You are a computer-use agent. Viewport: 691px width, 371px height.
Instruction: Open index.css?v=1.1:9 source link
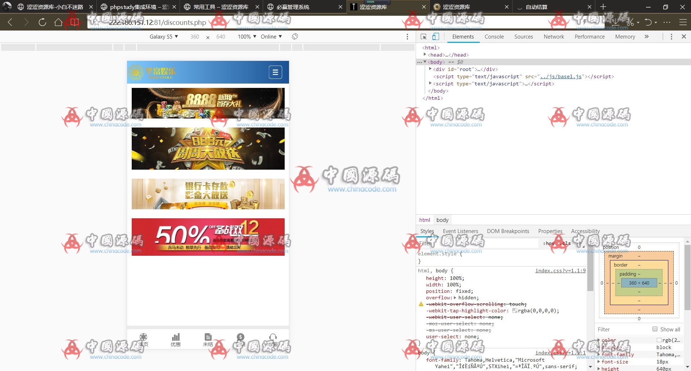[560, 271]
